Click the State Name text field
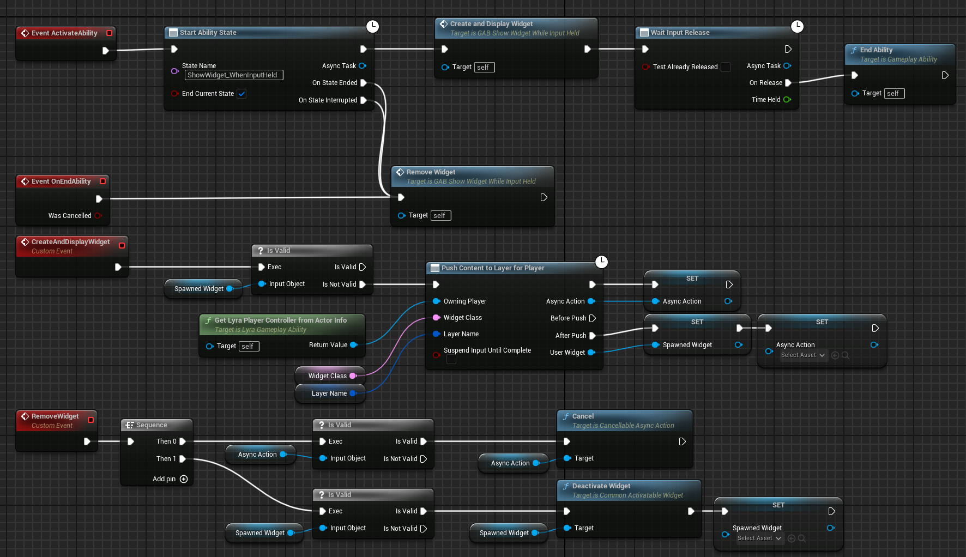 coord(233,75)
